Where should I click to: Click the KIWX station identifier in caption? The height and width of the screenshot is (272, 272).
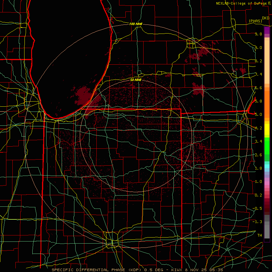coord(176,270)
